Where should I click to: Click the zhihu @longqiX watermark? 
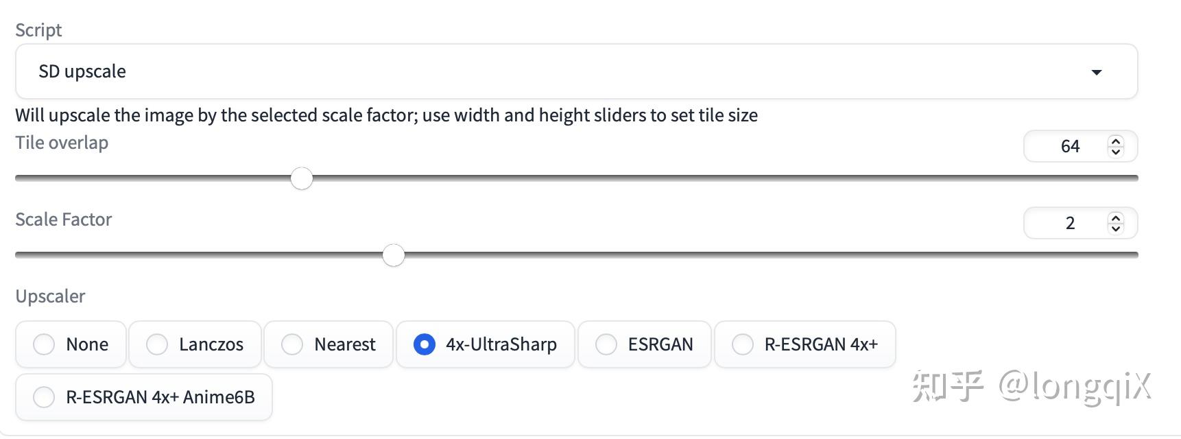click(1031, 386)
